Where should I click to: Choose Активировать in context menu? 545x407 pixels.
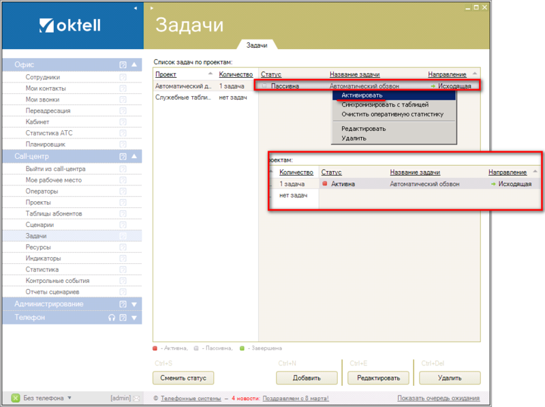(394, 95)
